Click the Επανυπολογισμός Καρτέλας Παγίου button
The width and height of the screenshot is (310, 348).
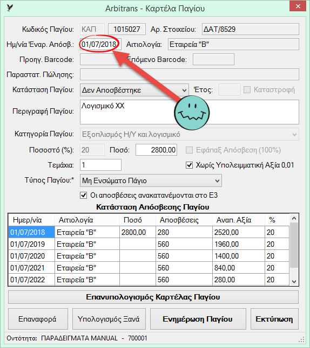153,297
